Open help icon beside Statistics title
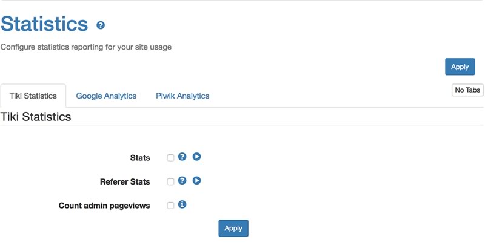Image resolution: width=485 pixels, height=245 pixels. pos(101,25)
